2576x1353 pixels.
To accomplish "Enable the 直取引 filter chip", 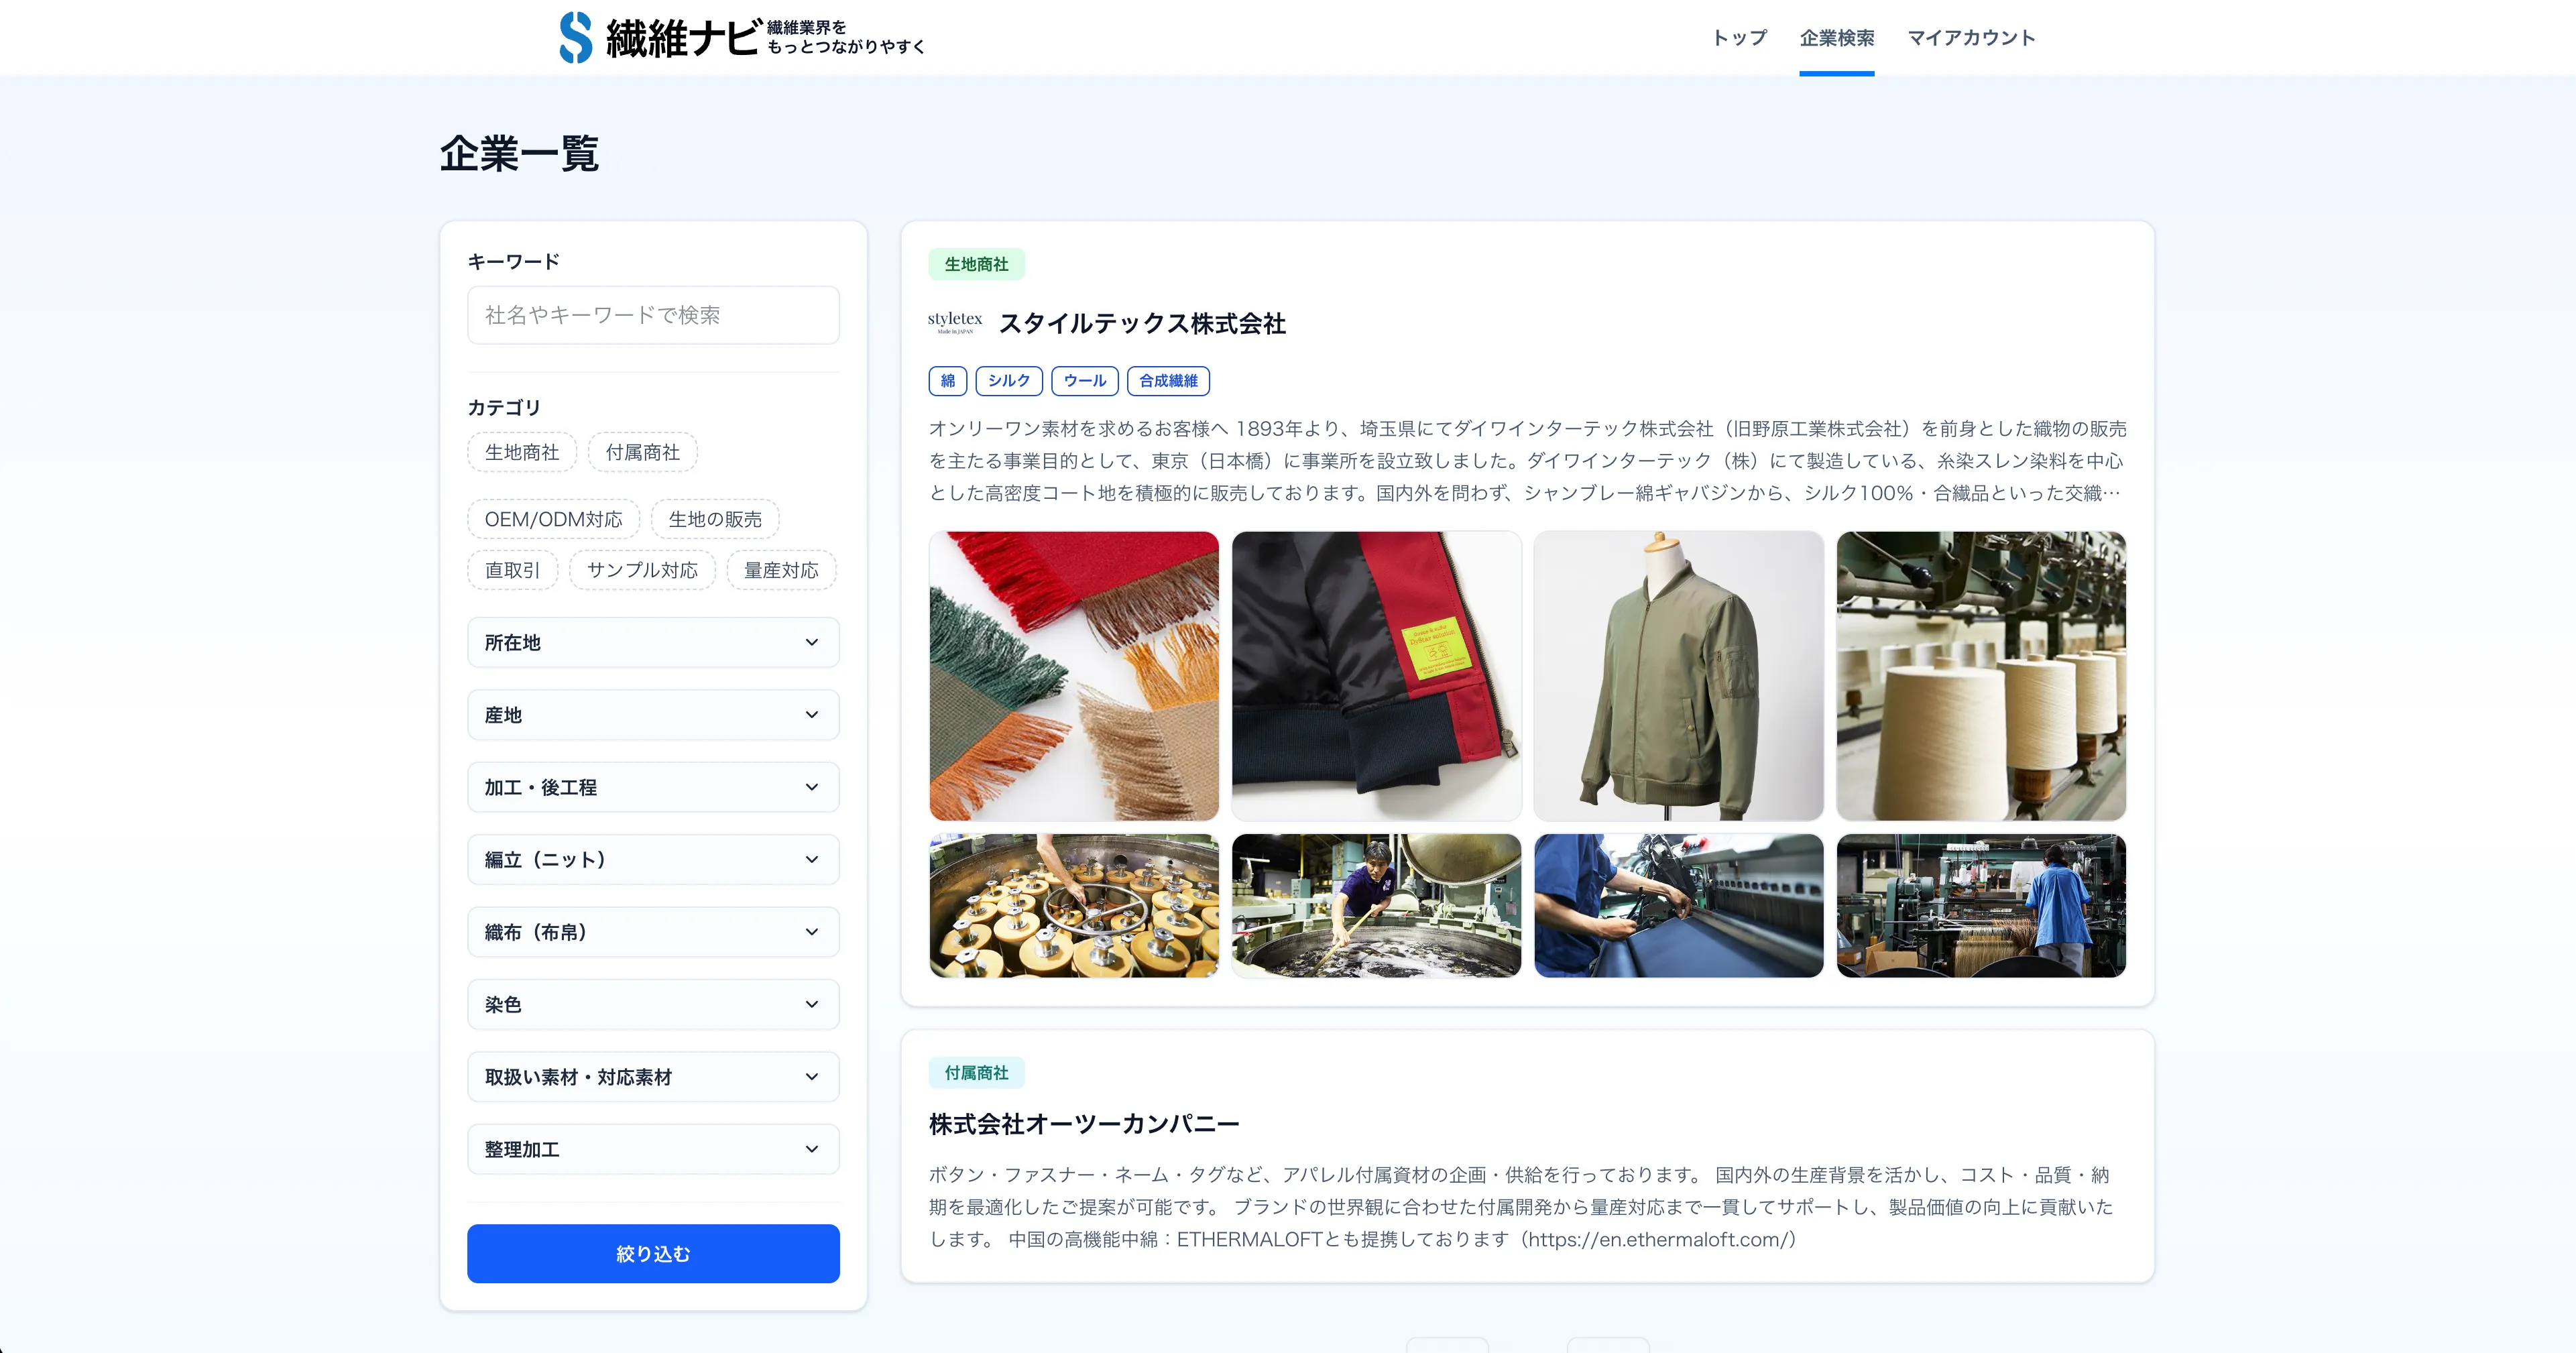I will (x=512, y=570).
